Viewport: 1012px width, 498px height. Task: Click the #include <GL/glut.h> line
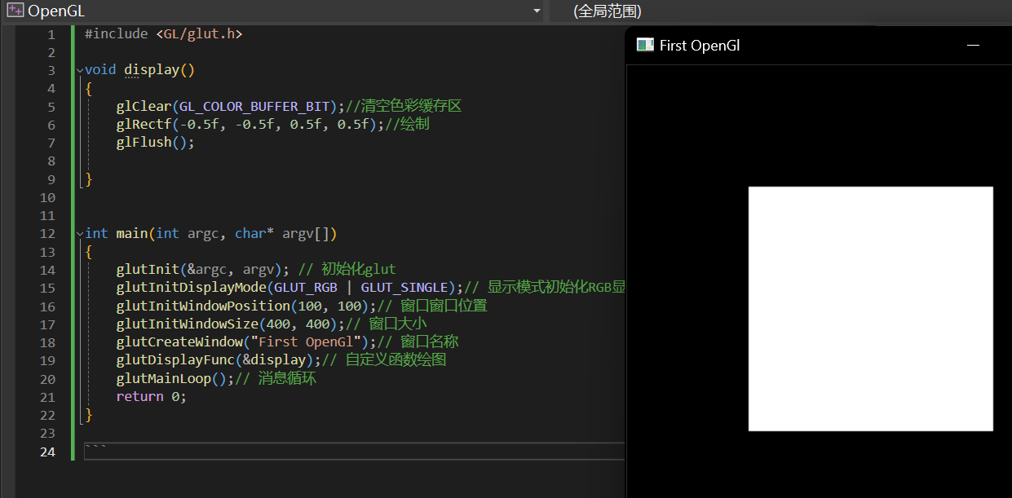pyautogui.click(x=163, y=34)
